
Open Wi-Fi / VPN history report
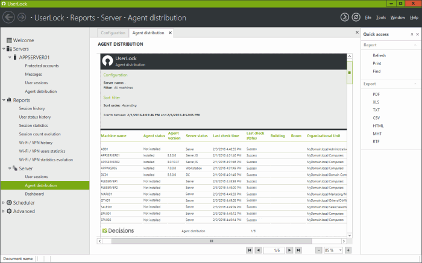36,143
